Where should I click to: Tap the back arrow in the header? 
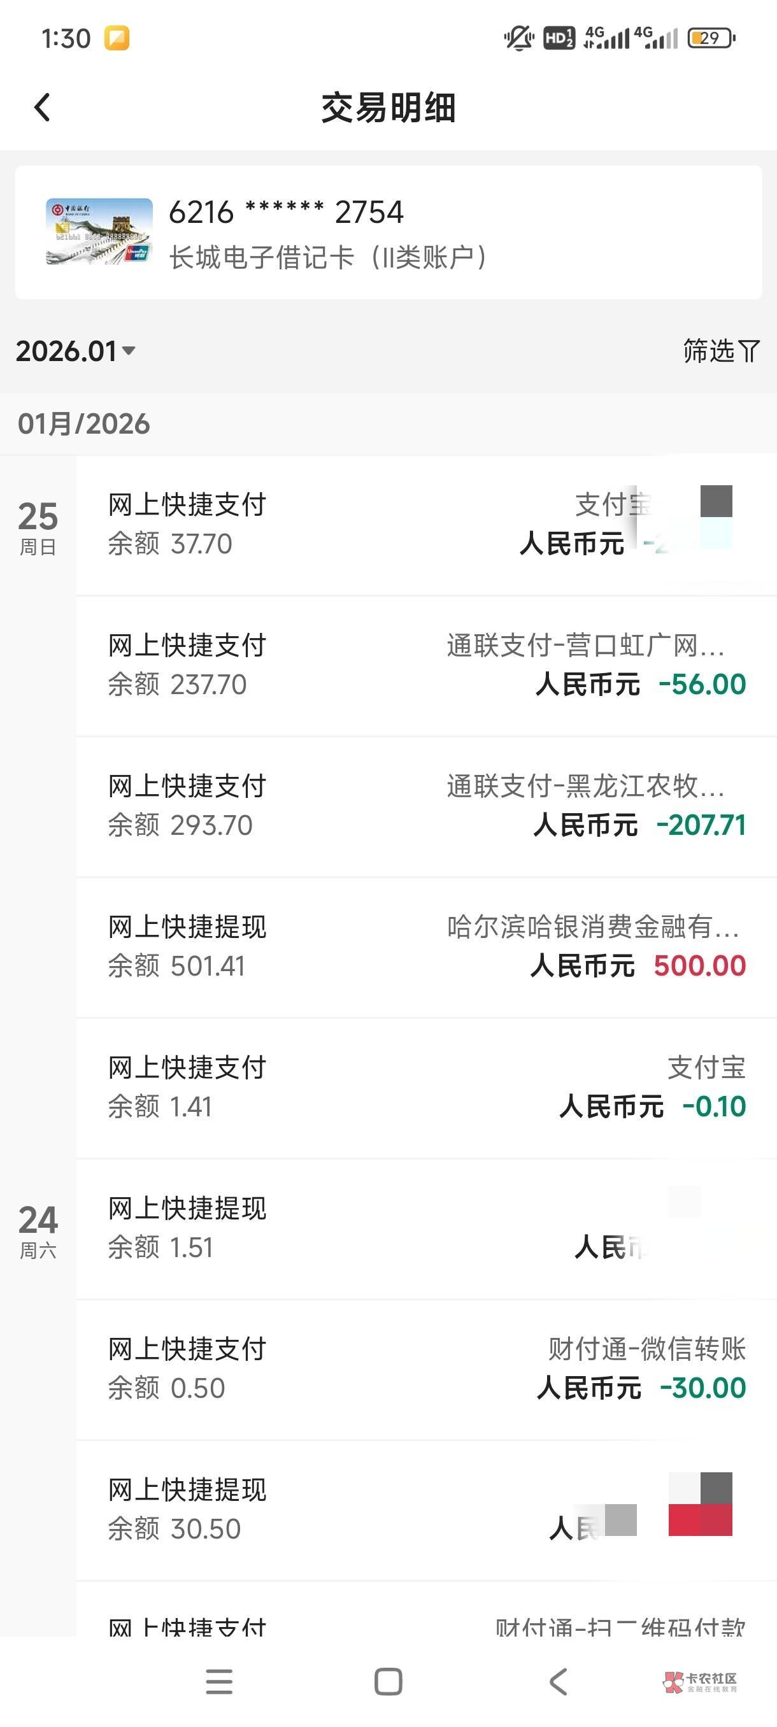42,107
